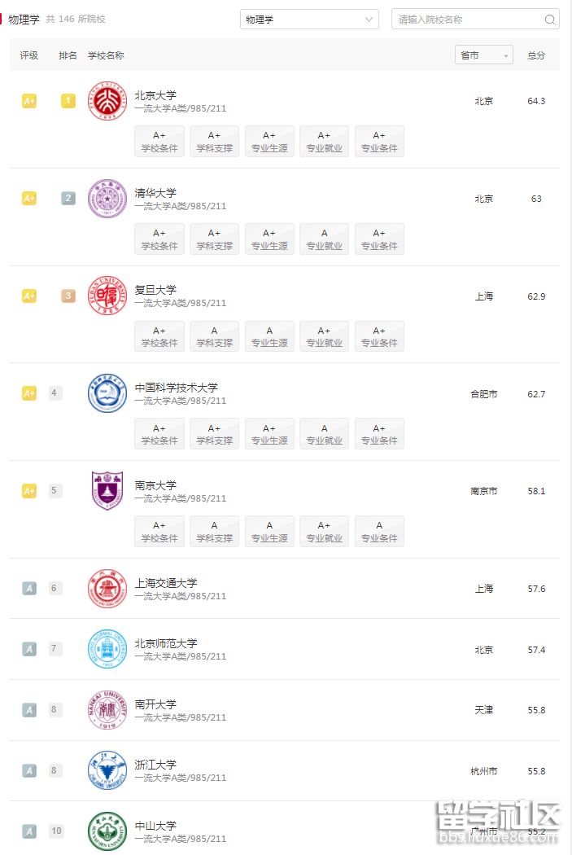This screenshot has height=855, width=572.
Task: Select the 上海交通大学 name link
Action: pyautogui.click(x=168, y=583)
